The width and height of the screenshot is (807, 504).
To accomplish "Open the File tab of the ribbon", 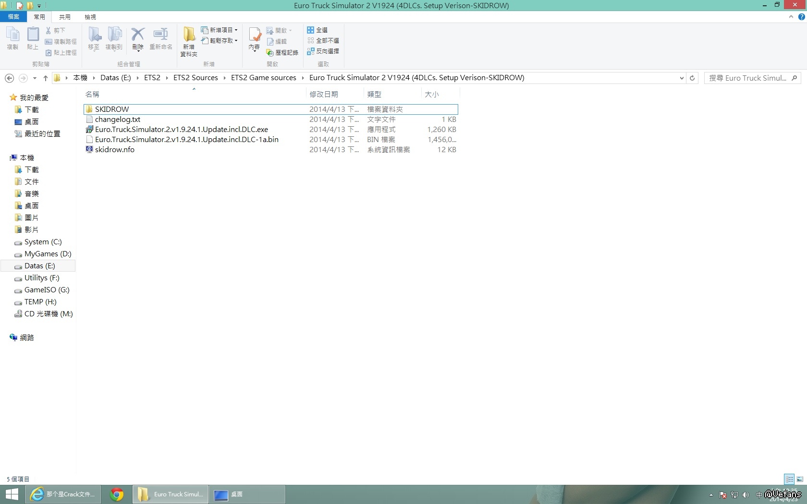I will 13,17.
